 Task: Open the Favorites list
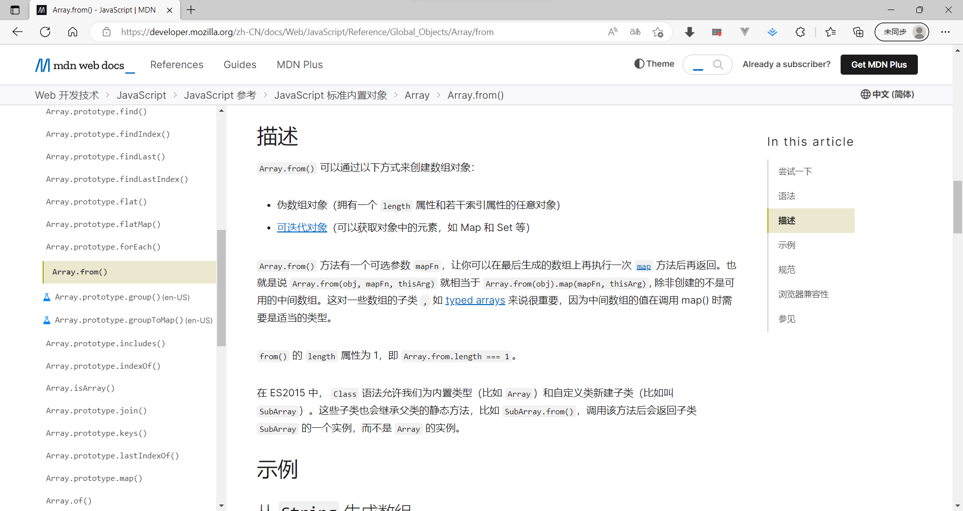pos(831,32)
